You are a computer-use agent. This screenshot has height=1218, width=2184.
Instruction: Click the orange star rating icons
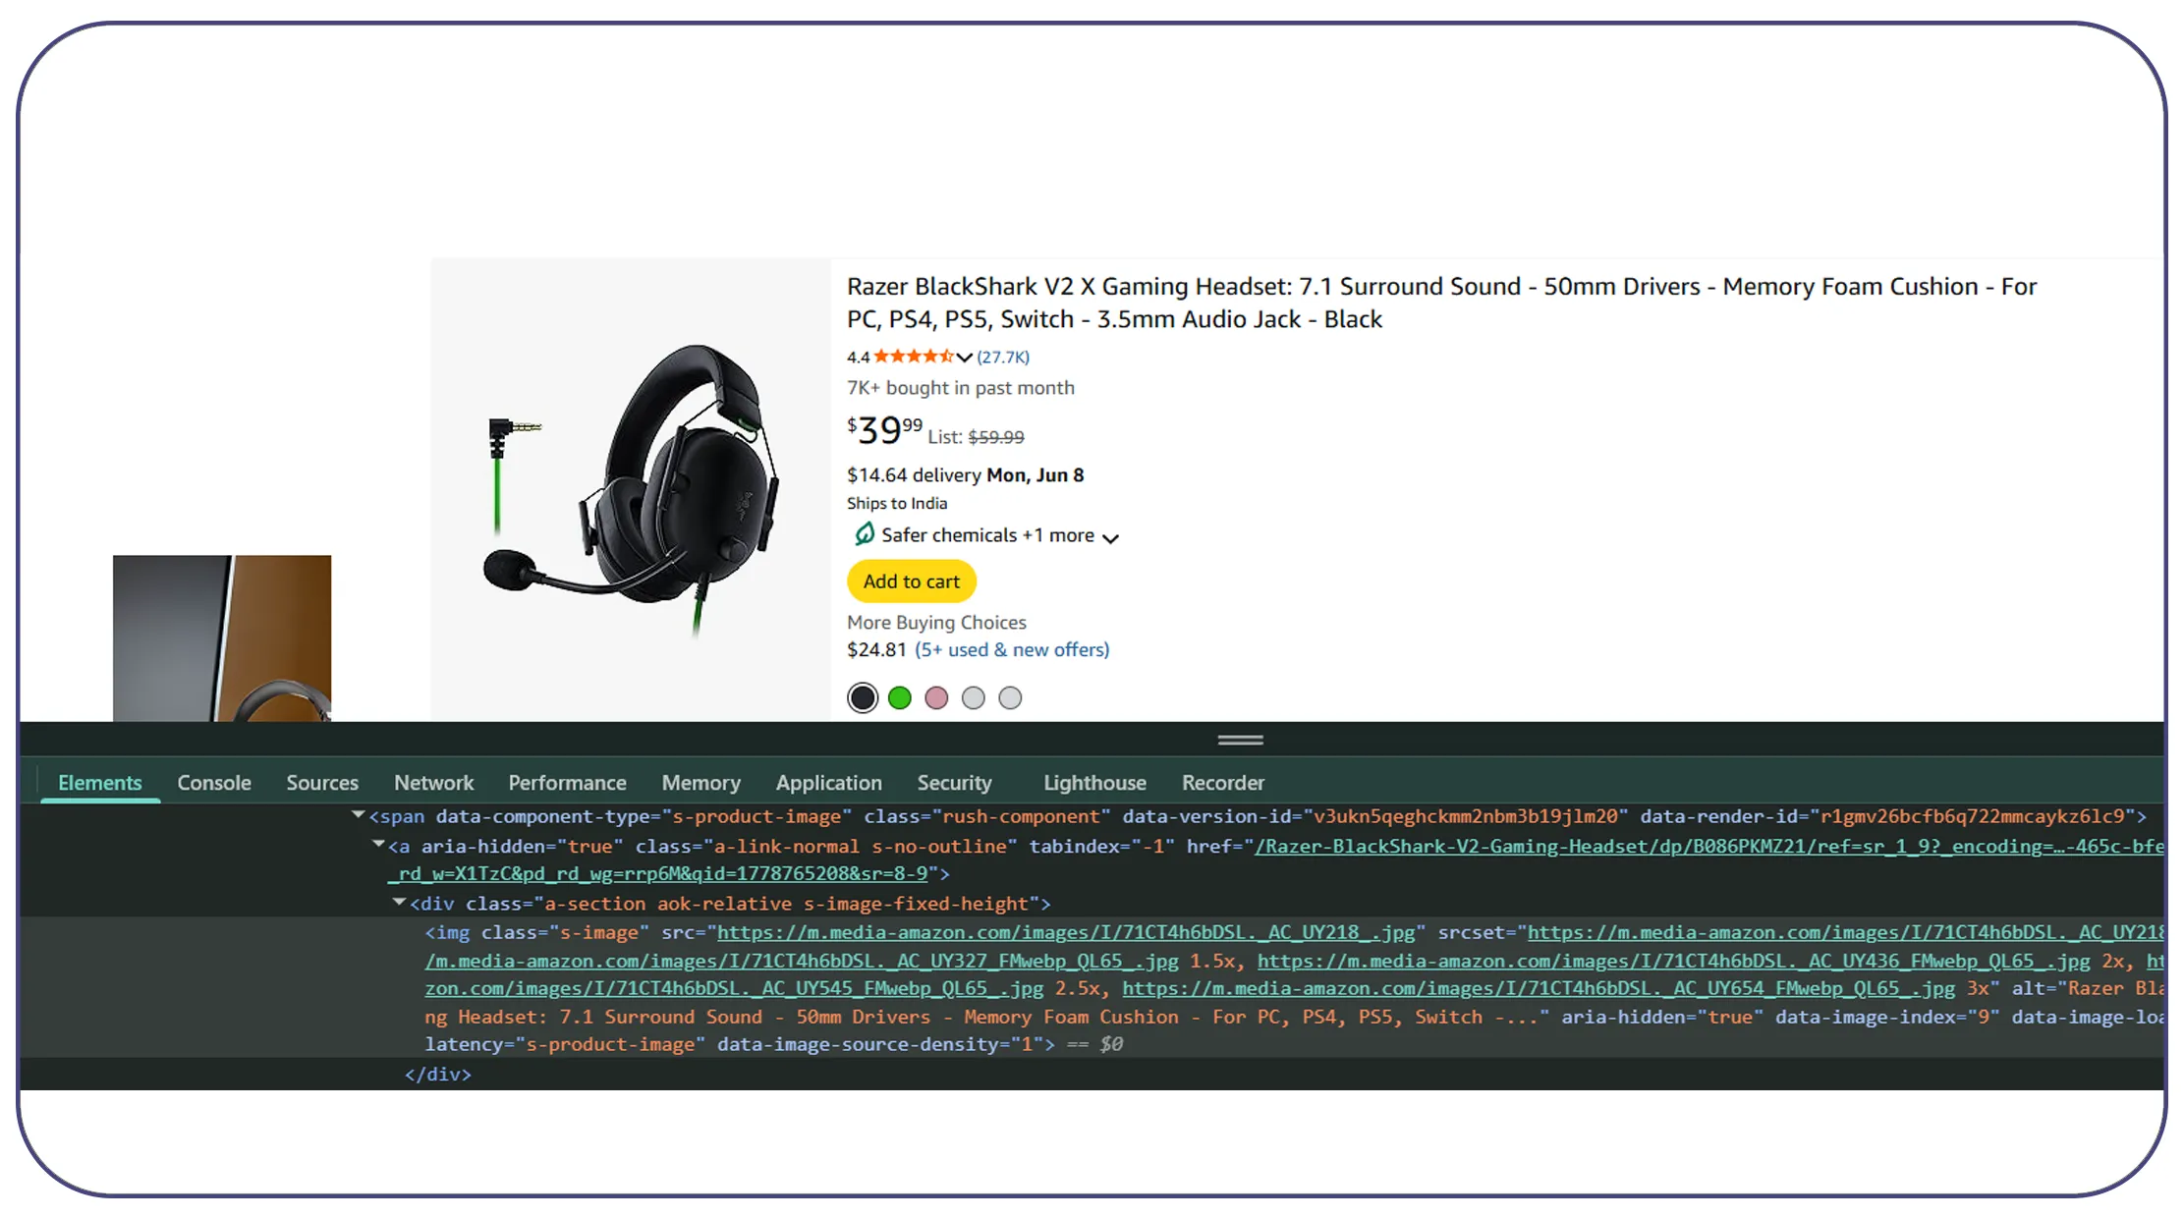913,357
